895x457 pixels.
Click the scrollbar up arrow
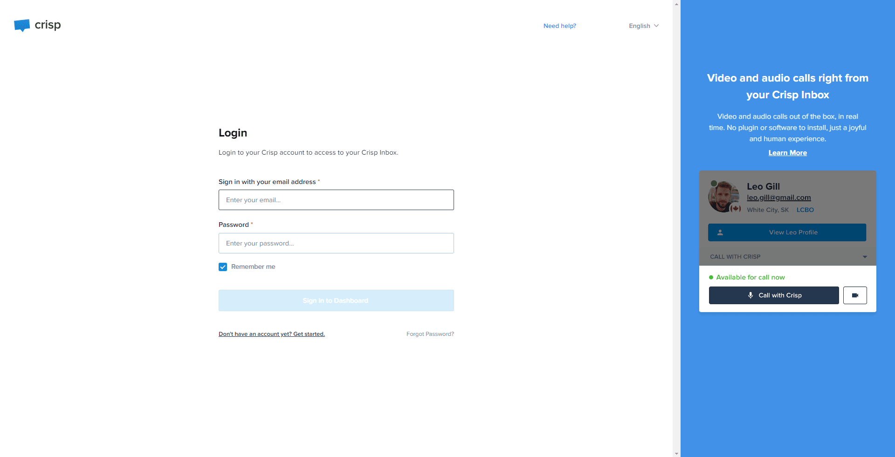point(676,4)
